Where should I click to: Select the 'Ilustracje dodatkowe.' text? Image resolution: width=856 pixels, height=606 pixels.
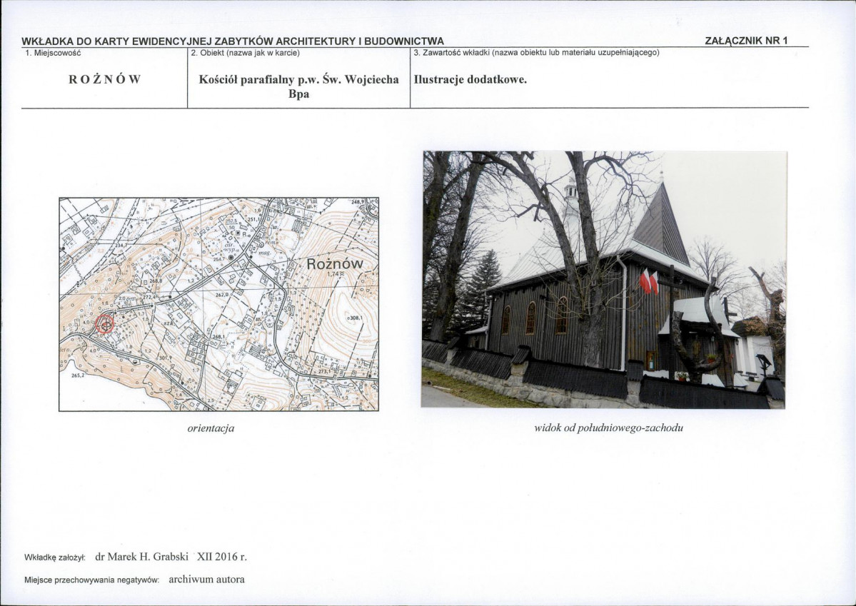pyautogui.click(x=470, y=79)
